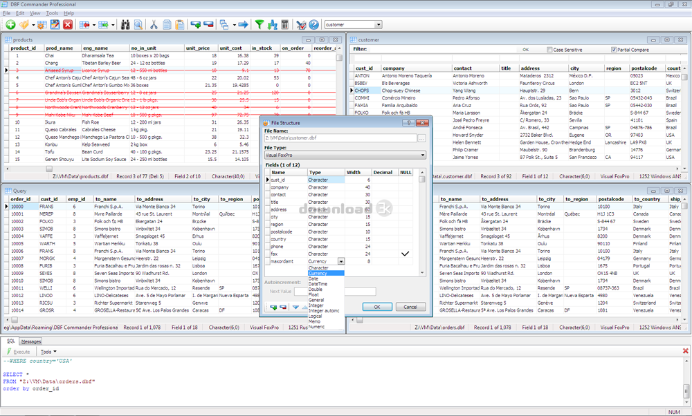
Task: Click the File Structure help question button
Action: (x=408, y=123)
